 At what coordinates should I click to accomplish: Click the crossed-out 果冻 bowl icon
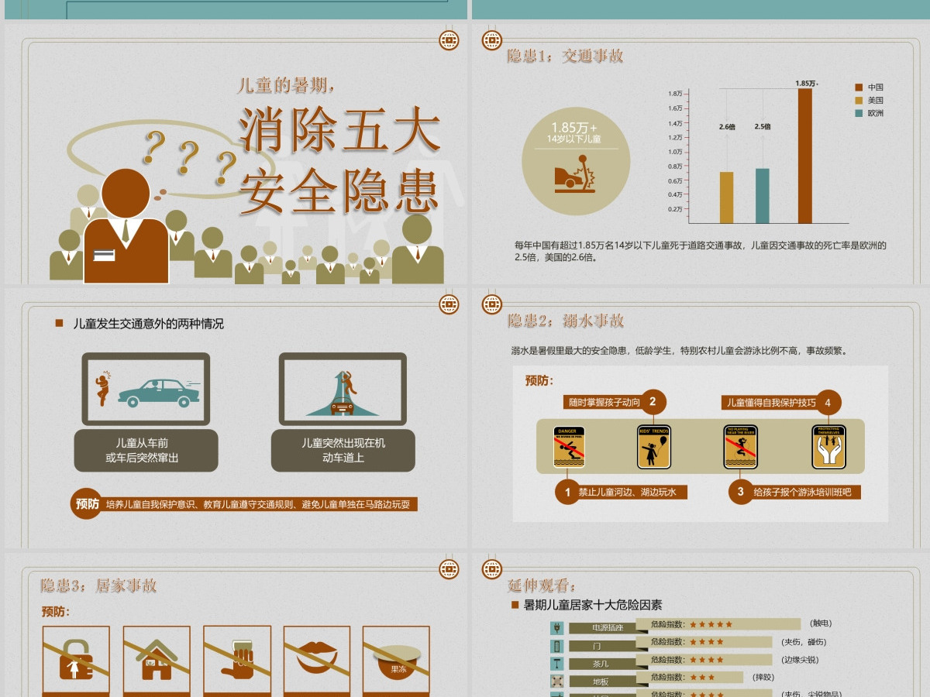pos(397,661)
